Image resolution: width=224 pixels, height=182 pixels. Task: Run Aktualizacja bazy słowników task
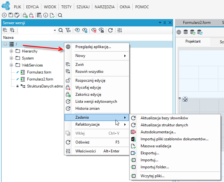(175, 118)
